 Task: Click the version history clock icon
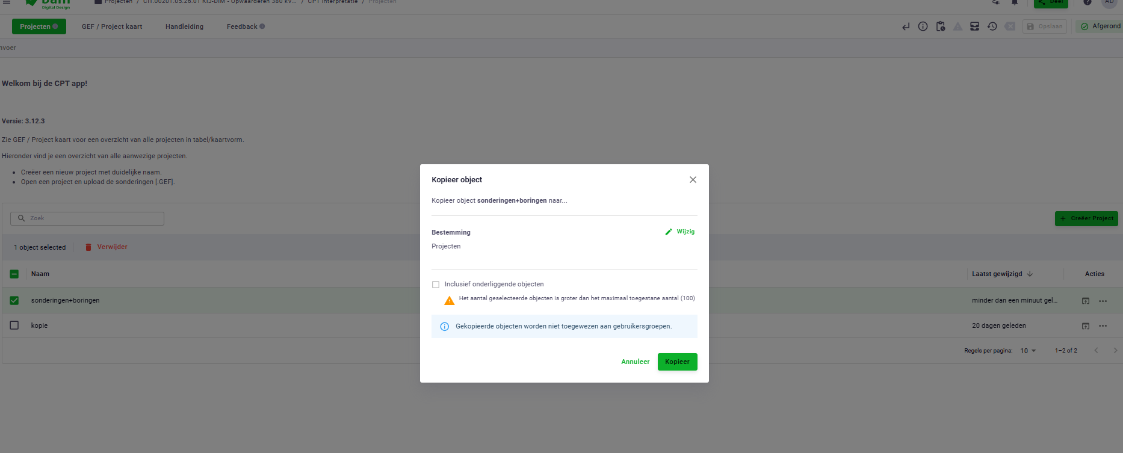coord(992,26)
